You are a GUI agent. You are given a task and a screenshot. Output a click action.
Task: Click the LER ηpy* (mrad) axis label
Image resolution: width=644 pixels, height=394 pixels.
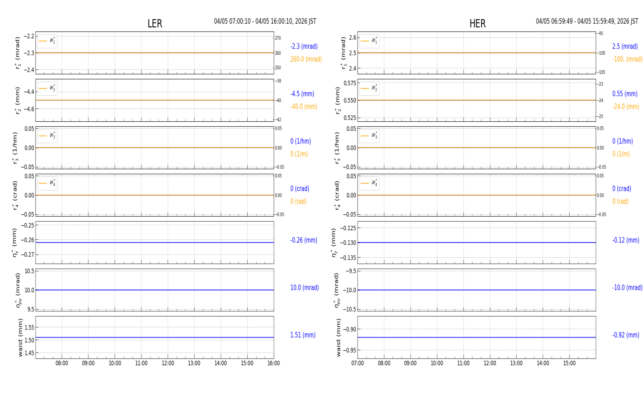pyautogui.click(x=18, y=290)
